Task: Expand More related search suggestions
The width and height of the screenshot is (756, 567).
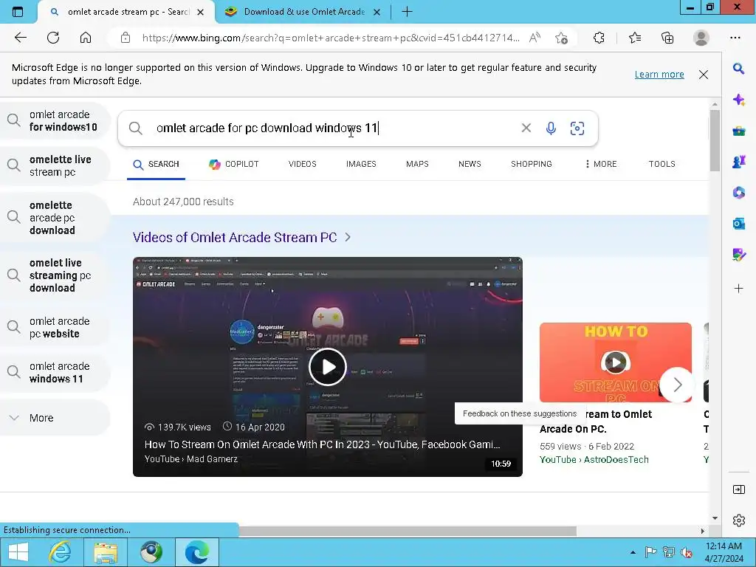Action: (55, 418)
